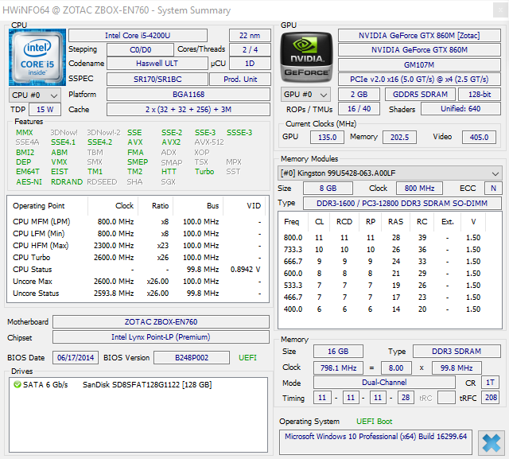Viewport: 509px width, 459px height.
Task: Select the CPU HFM (Max) row
Action: [x=138, y=245]
